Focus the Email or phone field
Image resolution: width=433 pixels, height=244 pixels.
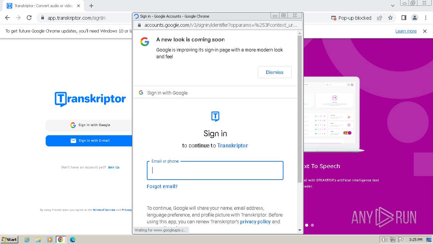click(x=215, y=170)
